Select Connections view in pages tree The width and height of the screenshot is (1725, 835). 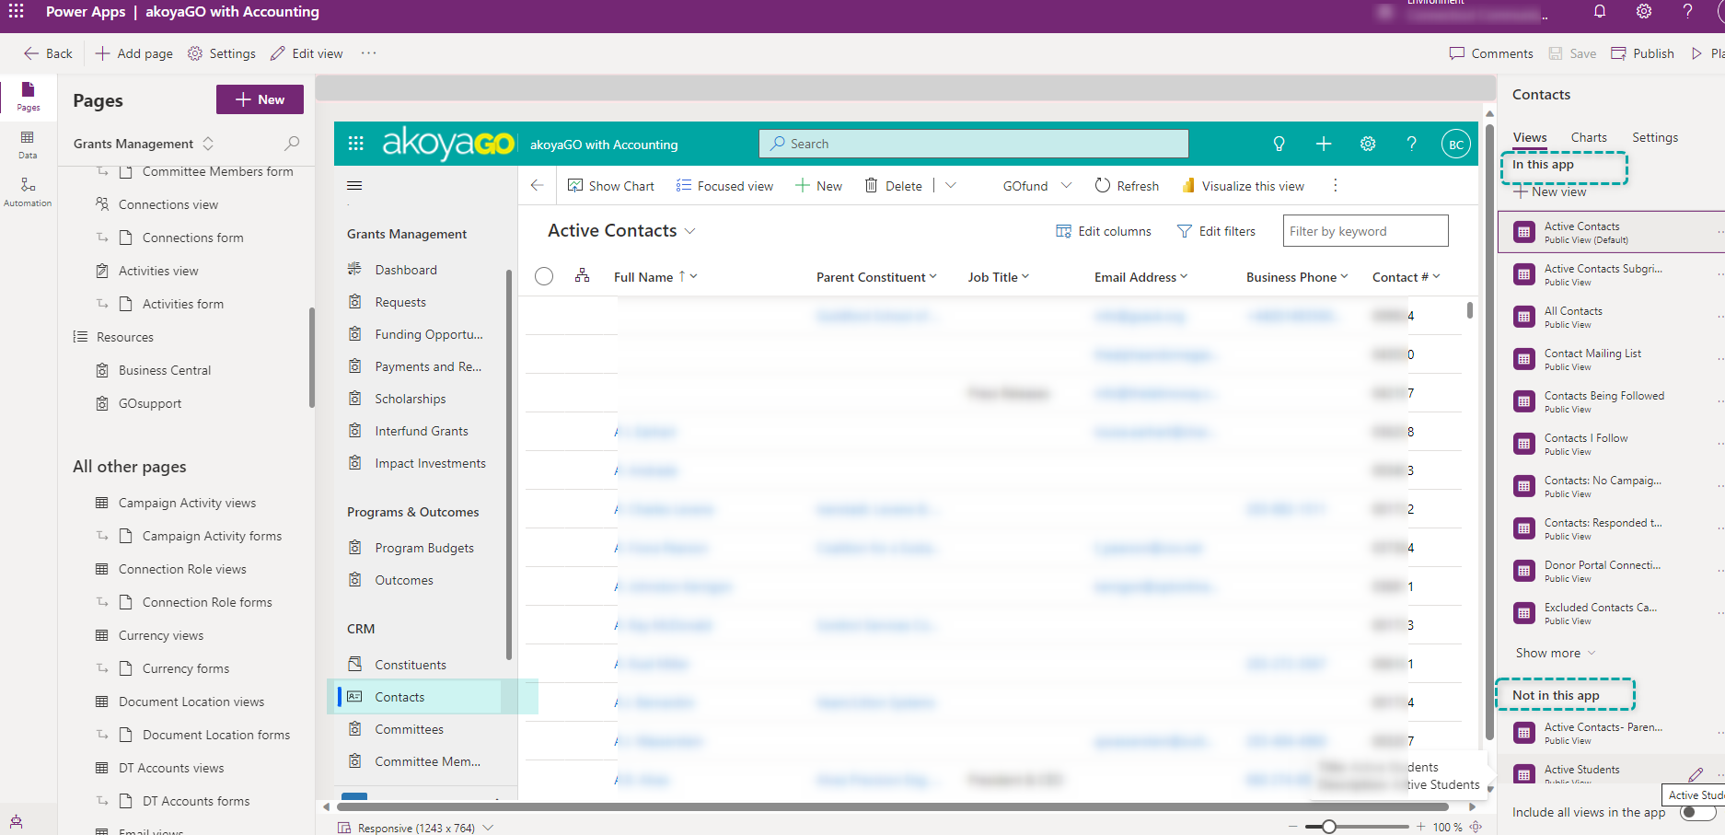click(168, 204)
